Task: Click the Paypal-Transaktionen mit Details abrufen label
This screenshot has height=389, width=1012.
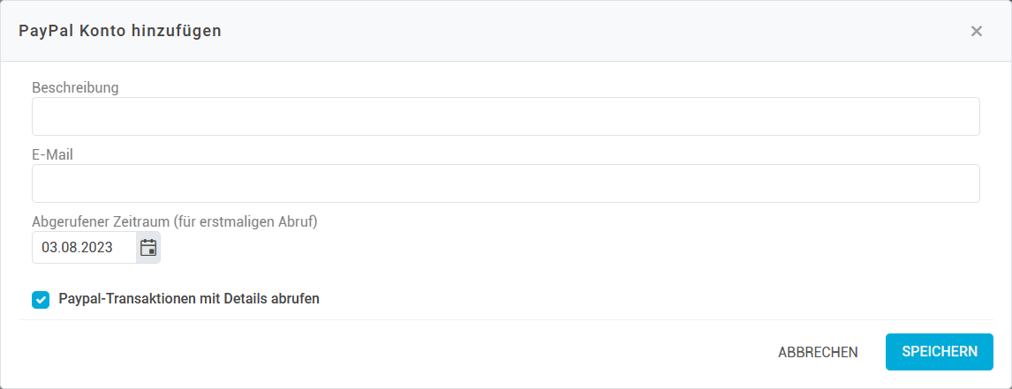Action: point(189,299)
